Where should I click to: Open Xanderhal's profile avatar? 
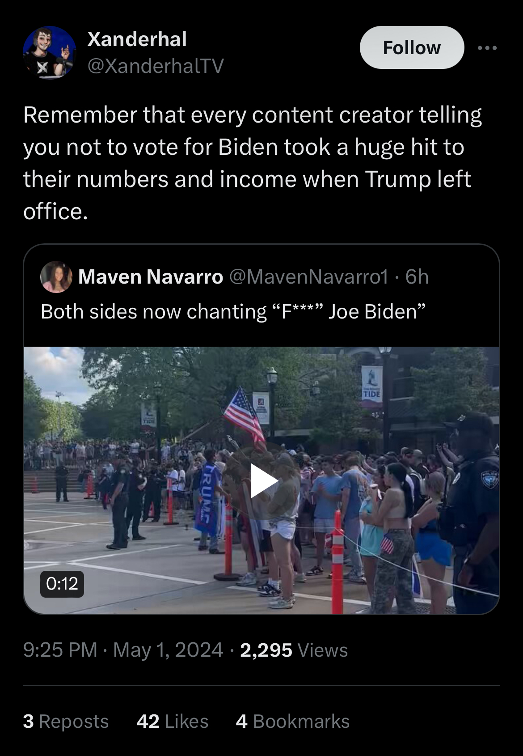click(x=49, y=52)
